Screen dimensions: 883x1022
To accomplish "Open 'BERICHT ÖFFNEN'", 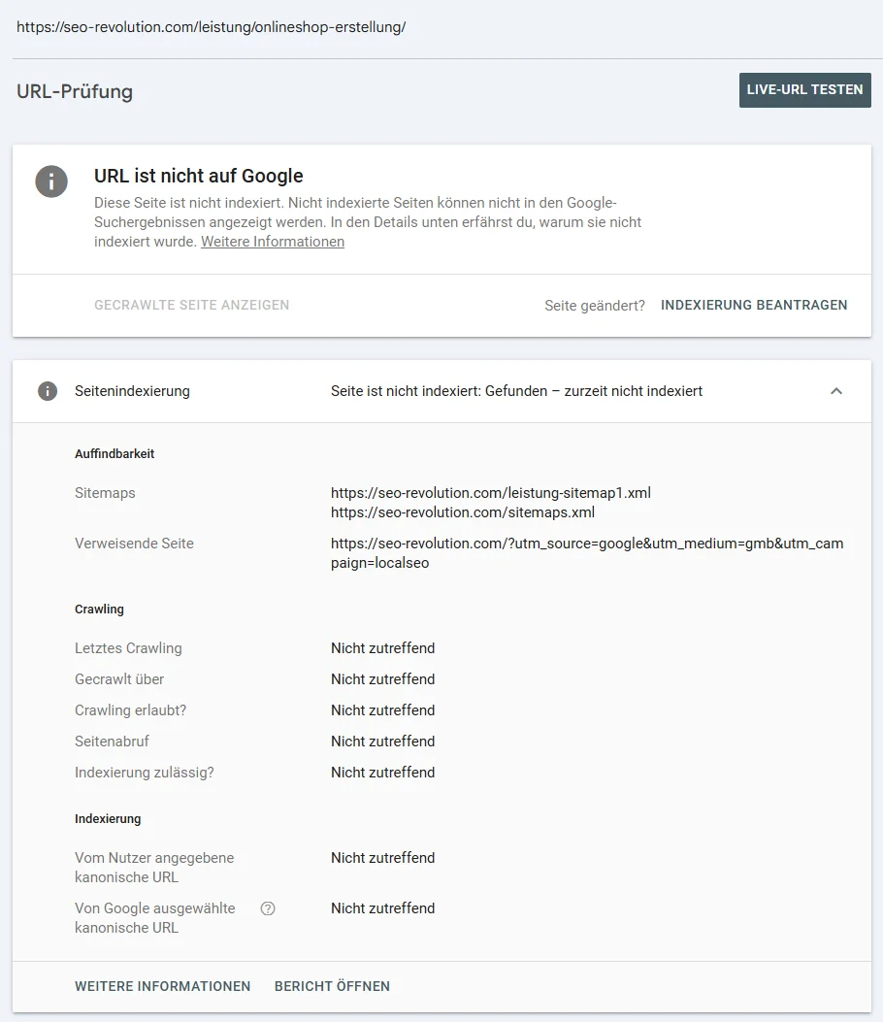I will [x=332, y=986].
